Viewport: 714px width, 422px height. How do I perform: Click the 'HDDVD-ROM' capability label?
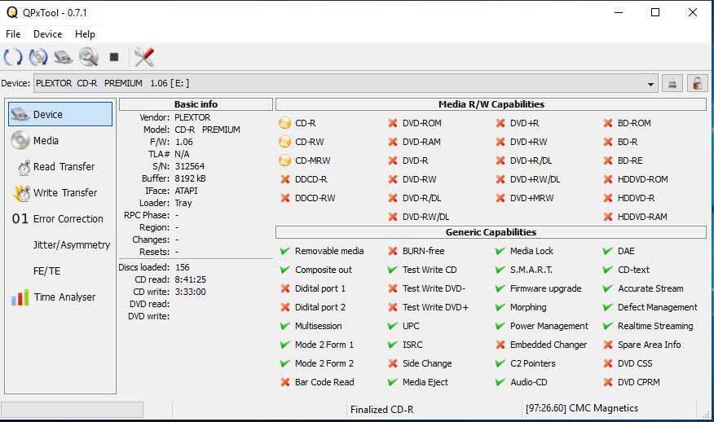(642, 179)
